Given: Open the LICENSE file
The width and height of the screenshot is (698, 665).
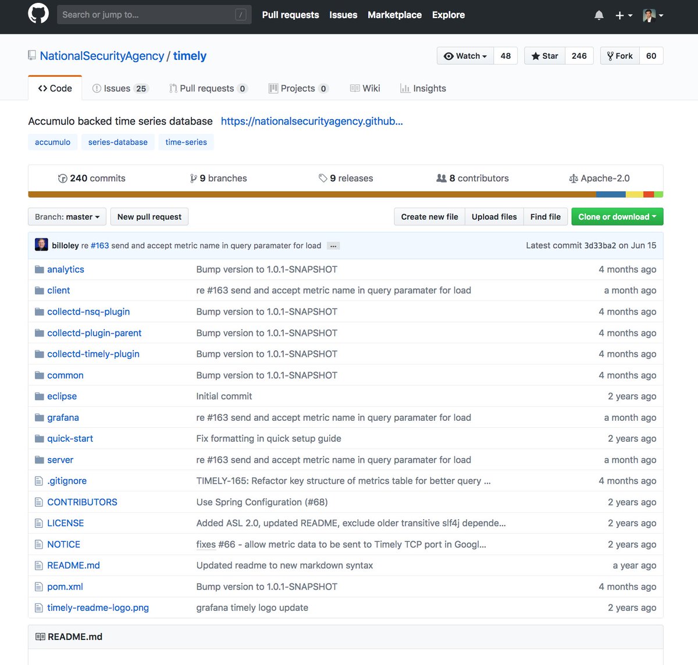Looking at the screenshot, I should (x=65, y=523).
